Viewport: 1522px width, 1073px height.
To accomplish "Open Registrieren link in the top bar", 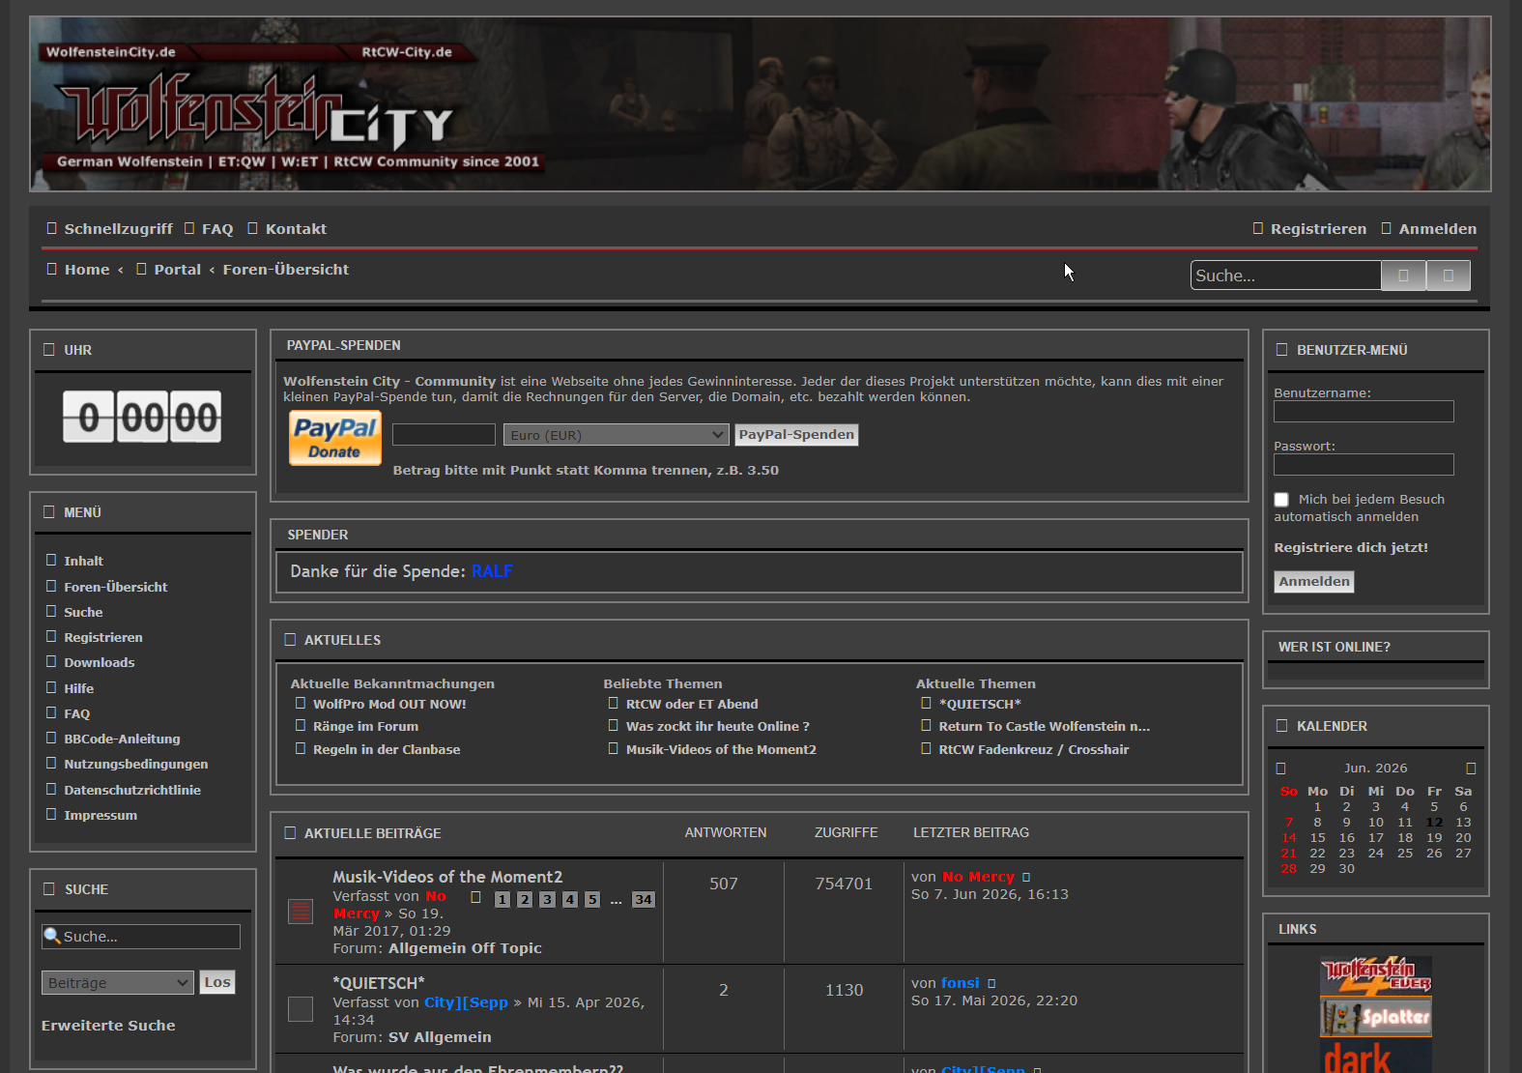I will 1318,229.
